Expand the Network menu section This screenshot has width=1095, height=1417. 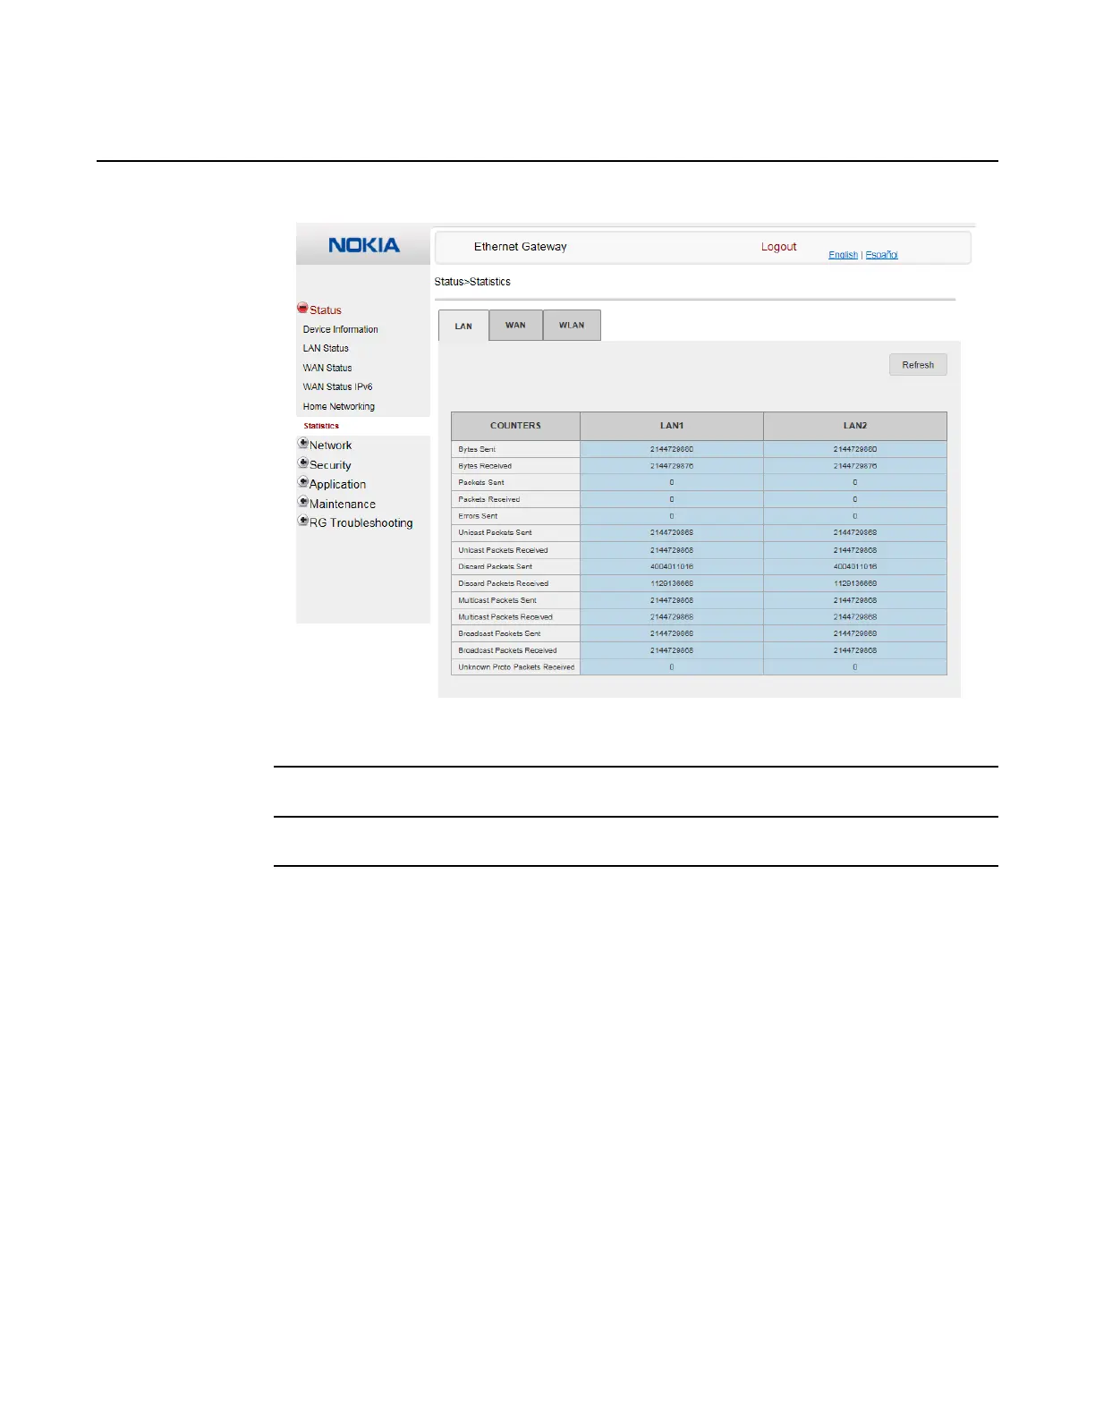click(303, 444)
